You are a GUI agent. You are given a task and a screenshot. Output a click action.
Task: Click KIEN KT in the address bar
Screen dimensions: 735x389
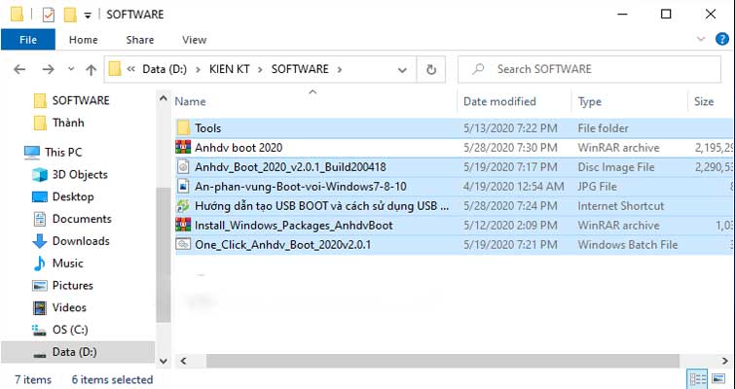[x=229, y=69]
